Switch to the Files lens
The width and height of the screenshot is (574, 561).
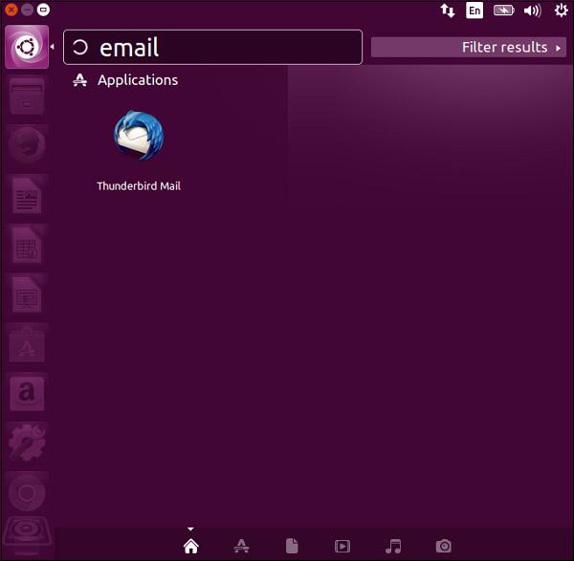tap(292, 546)
